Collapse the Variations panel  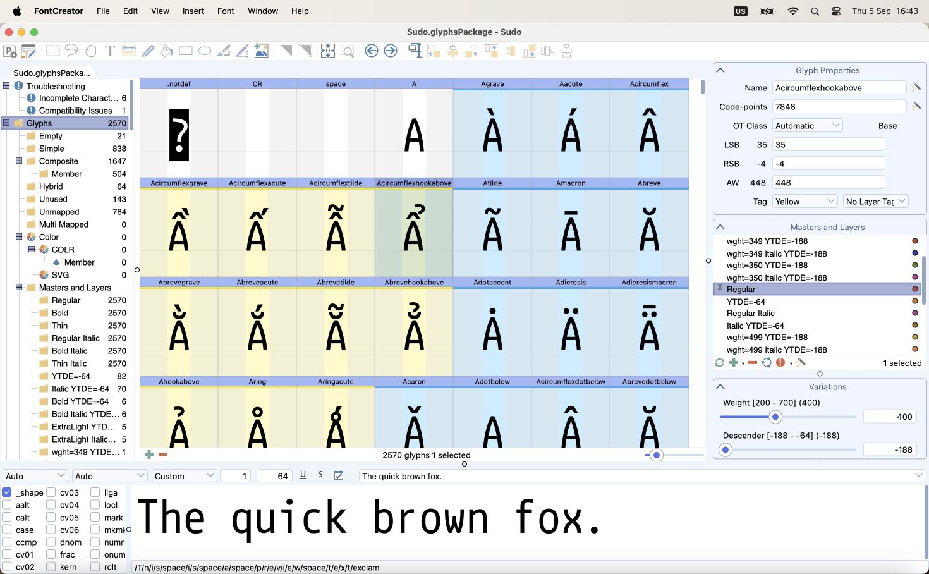point(720,386)
